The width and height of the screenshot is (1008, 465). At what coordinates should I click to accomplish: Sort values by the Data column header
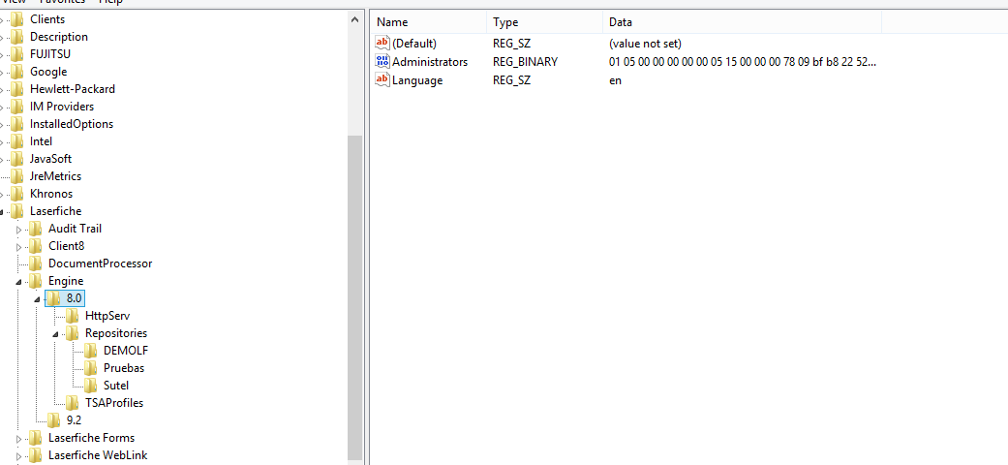[x=742, y=22]
